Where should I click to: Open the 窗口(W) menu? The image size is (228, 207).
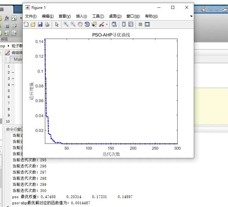pyautogui.click(x=133, y=16)
